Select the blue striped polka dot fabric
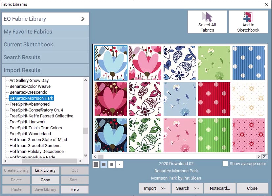The image size is (272, 196). (249, 63)
